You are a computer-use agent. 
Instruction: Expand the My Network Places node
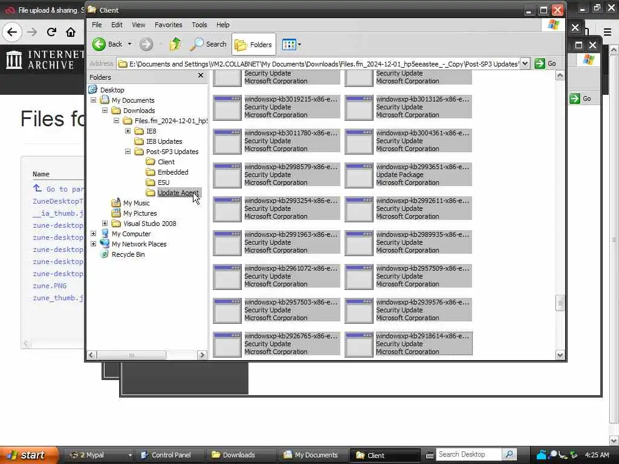94,244
